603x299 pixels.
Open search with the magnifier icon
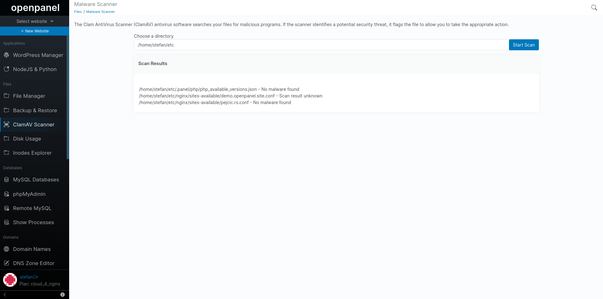click(594, 8)
